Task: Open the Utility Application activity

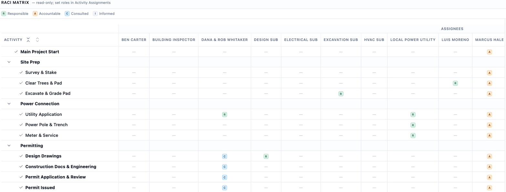Action: [x=44, y=114]
